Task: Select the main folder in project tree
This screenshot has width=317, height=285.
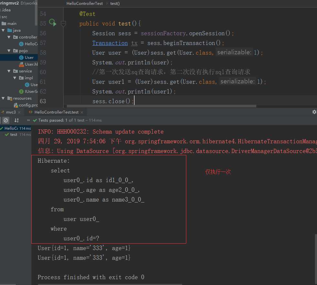Action: (9, 24)
